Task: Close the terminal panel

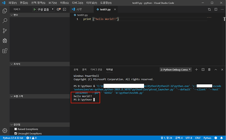Action: [222, 70]
